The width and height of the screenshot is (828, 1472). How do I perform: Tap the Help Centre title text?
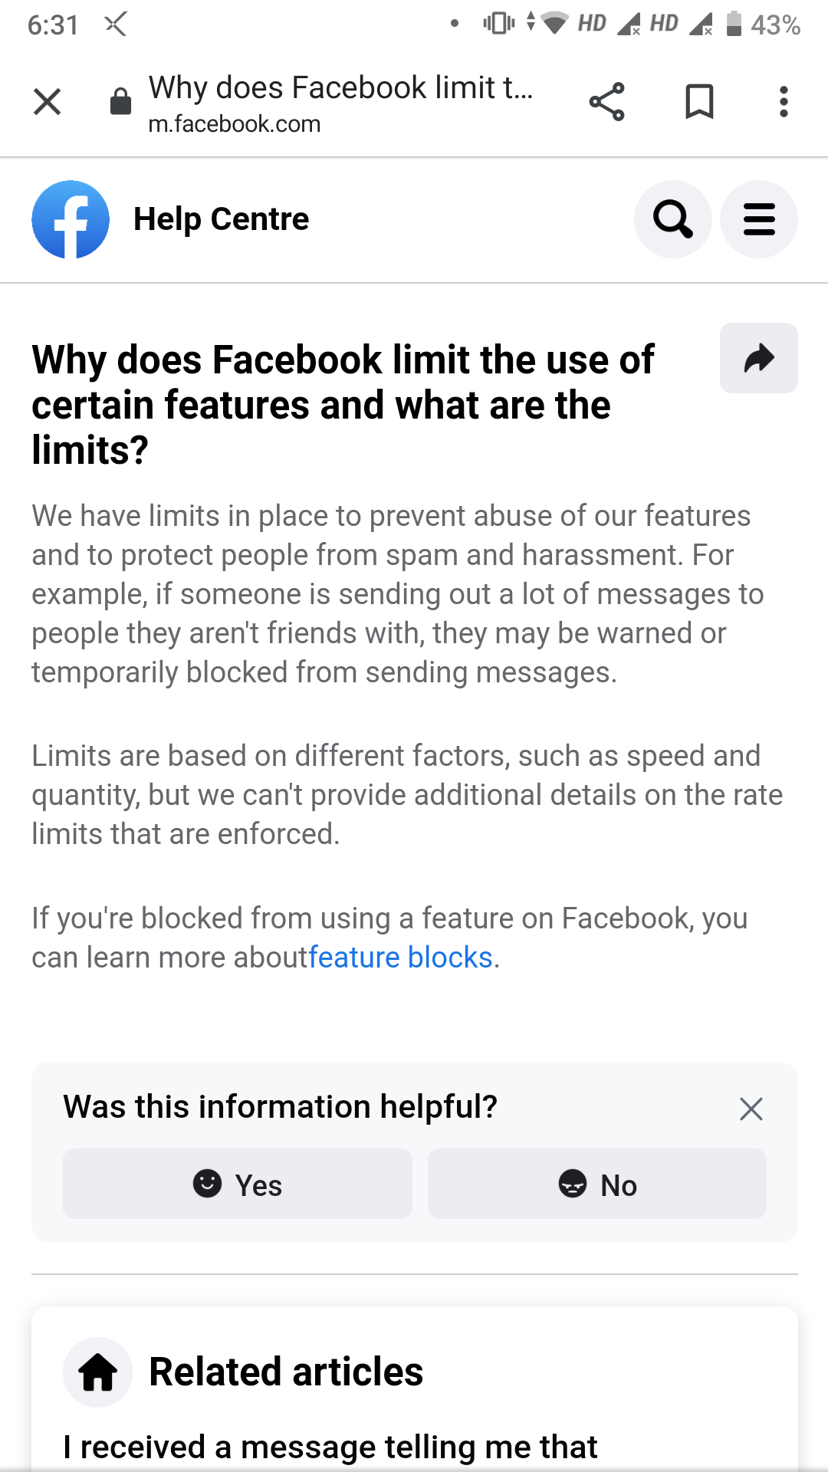coord(221,219)
